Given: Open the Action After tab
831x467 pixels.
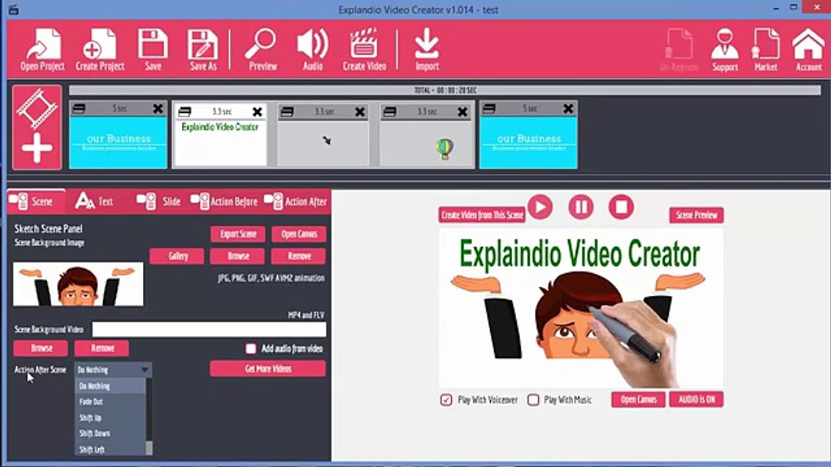Looking at the screenshot, I should tap(296, 202).
